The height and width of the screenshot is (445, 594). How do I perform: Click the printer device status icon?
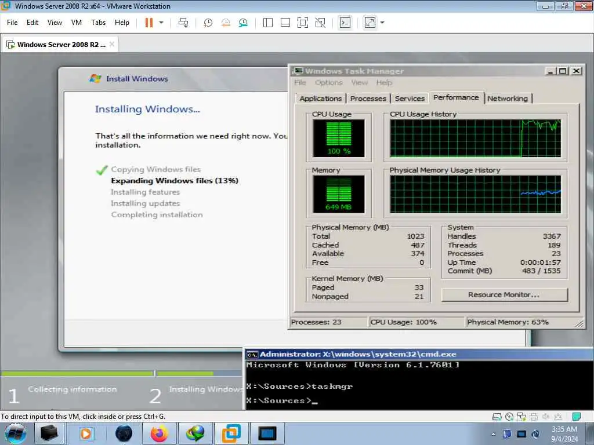(534, 417)
